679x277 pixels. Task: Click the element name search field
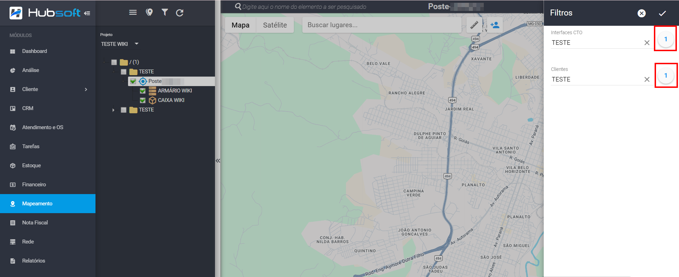(304, 7)
